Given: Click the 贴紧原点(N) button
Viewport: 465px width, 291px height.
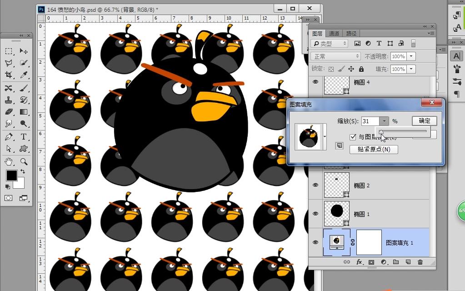Looking at the screenshot, I should click(x=374, y=149).
